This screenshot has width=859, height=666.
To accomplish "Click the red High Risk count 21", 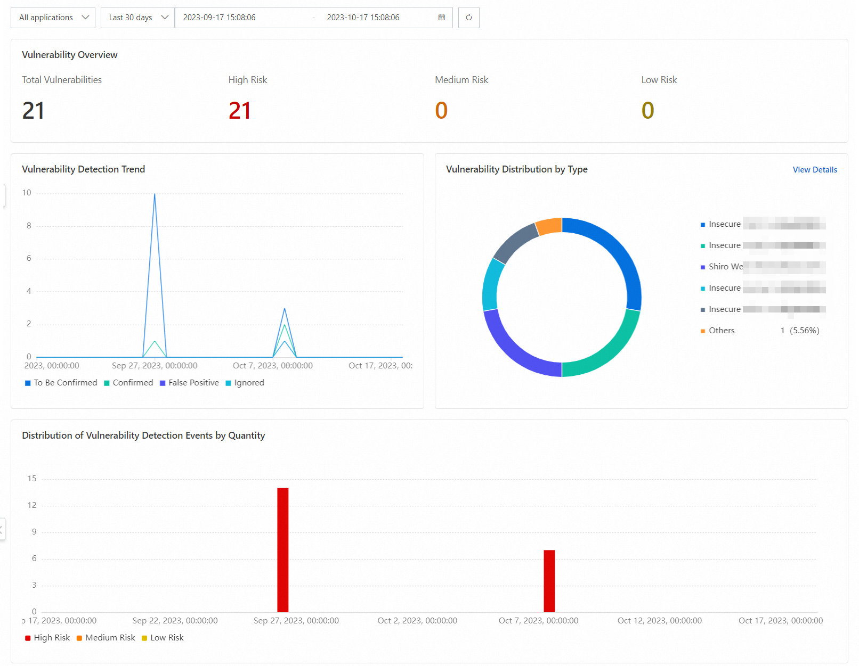I will point(240,111).
